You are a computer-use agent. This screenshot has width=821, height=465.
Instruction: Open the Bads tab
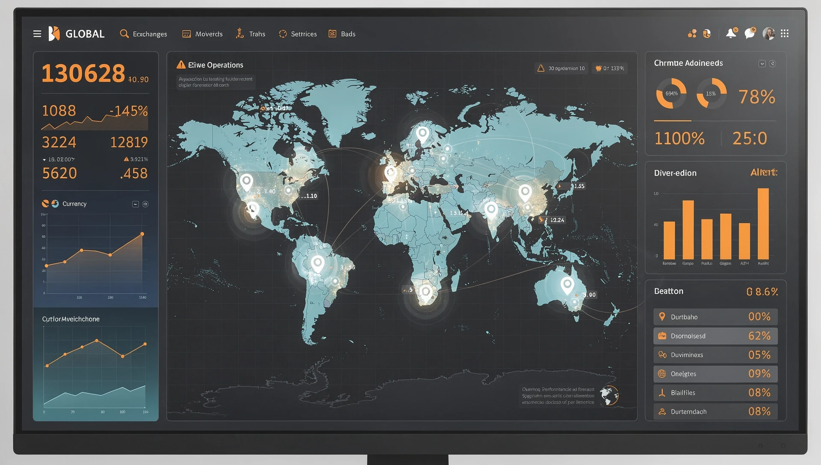pyautogui.click(x=342, y=34)
